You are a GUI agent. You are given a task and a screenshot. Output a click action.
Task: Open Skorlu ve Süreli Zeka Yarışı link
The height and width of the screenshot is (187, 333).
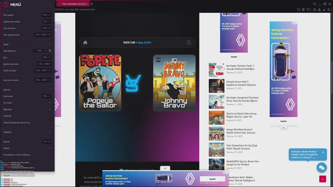[242, 115]
